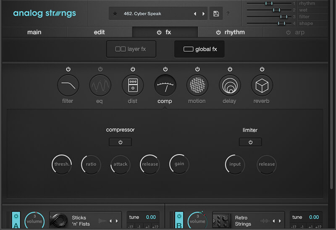Enable the eq effect power button
The image size is (336, 230).
(100, 69)
